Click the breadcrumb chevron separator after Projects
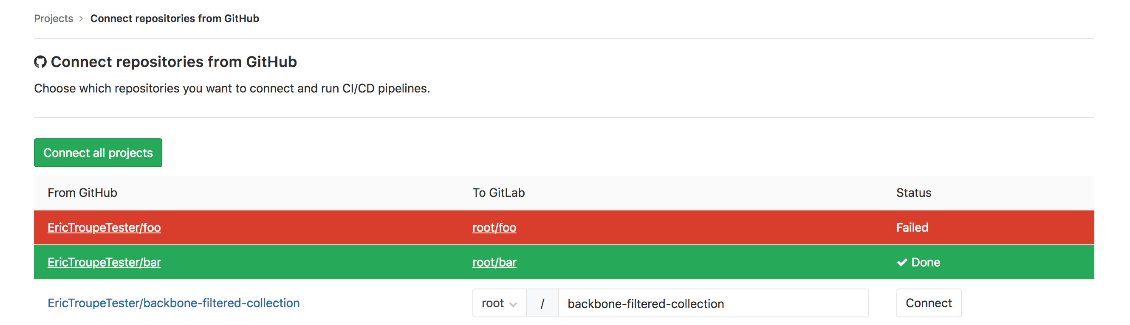Screen dimensions: 1130x325 pyautogui.click(x=81, y=19)
